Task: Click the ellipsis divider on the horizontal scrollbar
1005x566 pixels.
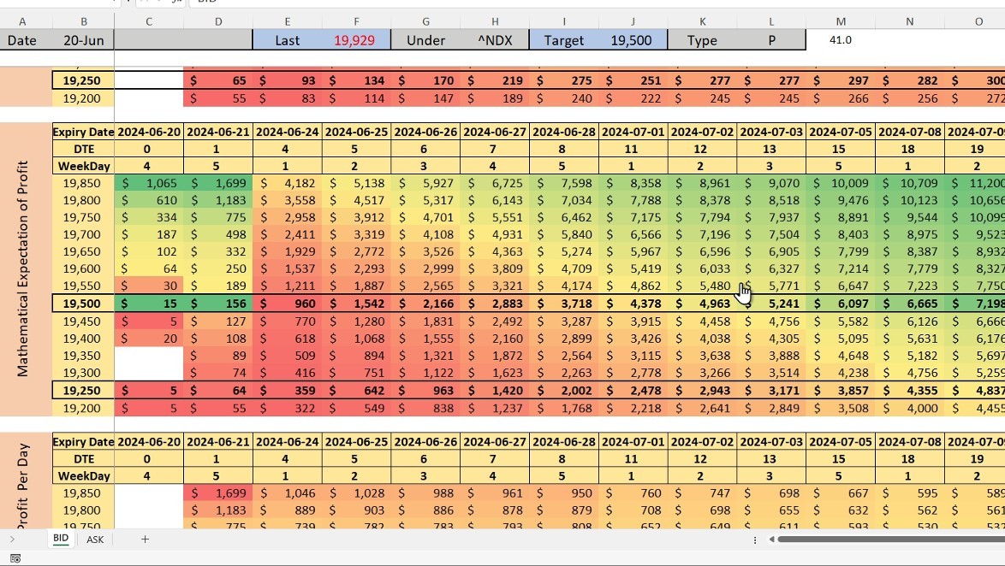Action: point(754,539)
